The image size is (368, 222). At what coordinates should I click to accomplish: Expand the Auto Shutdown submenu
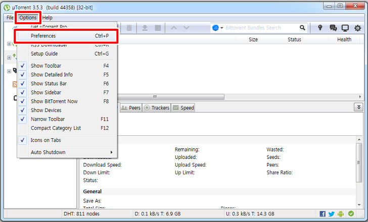tap(67, 152)
